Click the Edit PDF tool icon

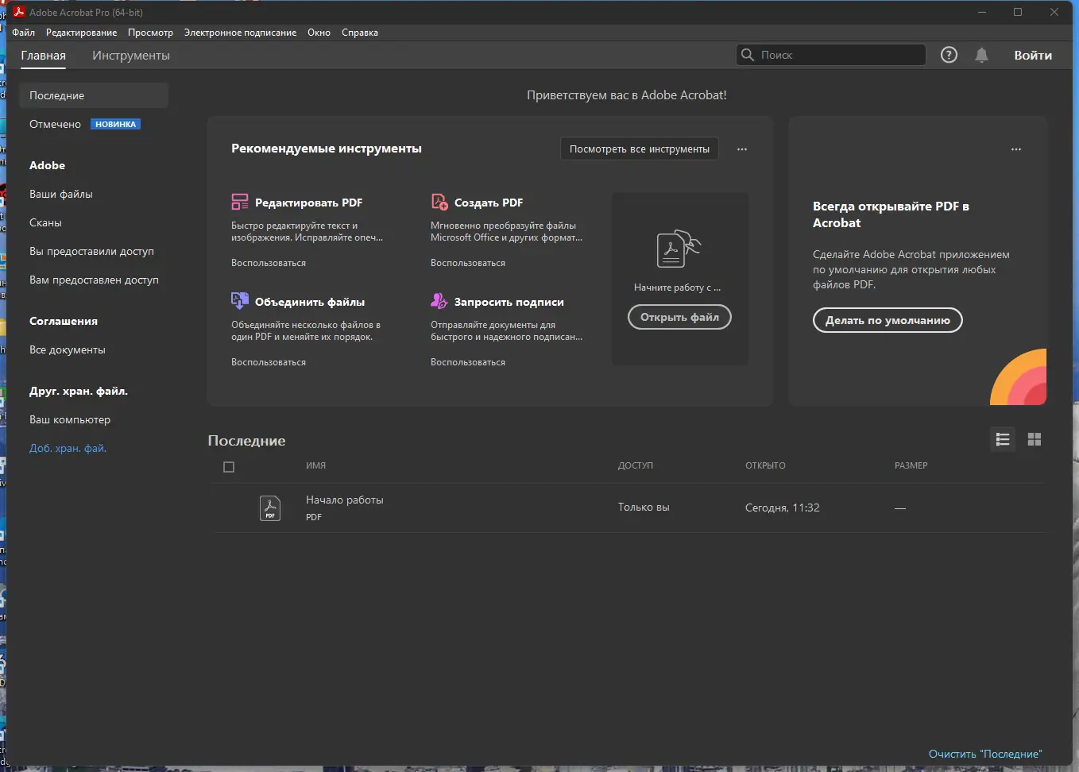[x=240, y=202]
